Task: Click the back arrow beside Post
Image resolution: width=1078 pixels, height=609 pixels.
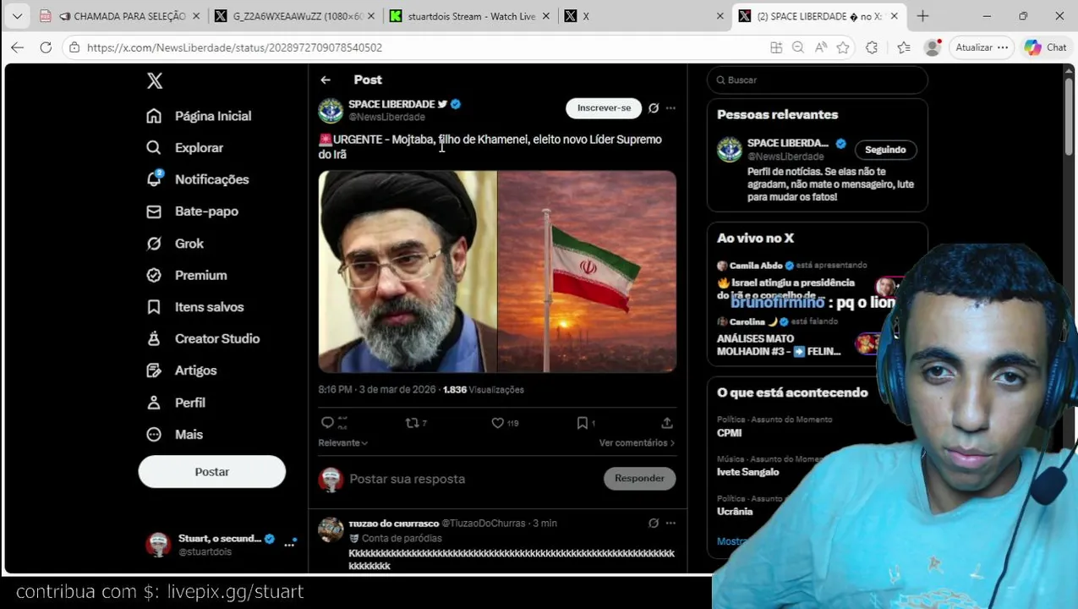Action: pyautogui.click(x=326, y=80)
